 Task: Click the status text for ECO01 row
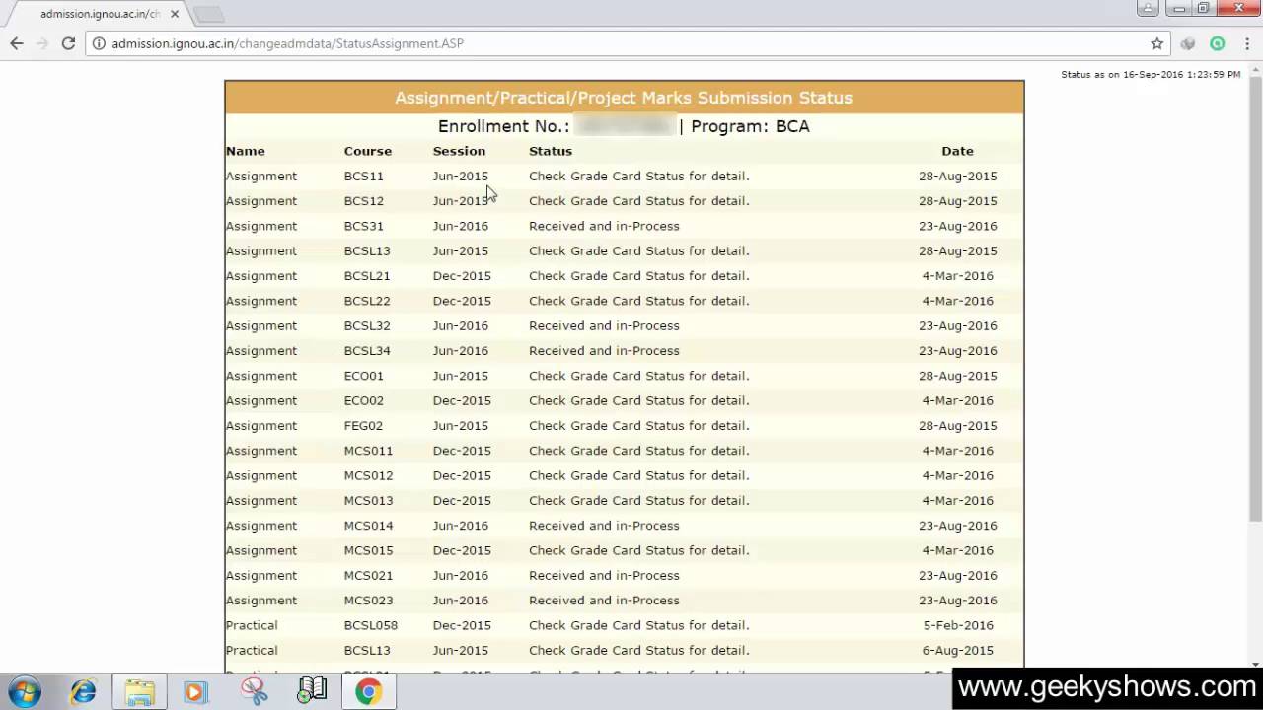pos(639,376)
